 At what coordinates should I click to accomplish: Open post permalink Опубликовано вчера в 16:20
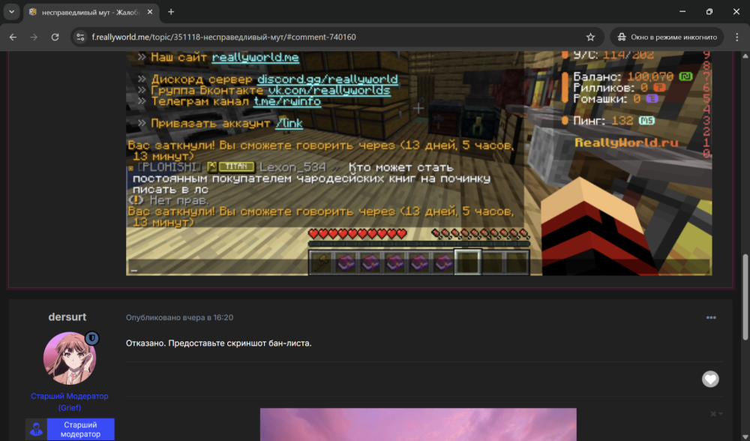pos(179,317)
